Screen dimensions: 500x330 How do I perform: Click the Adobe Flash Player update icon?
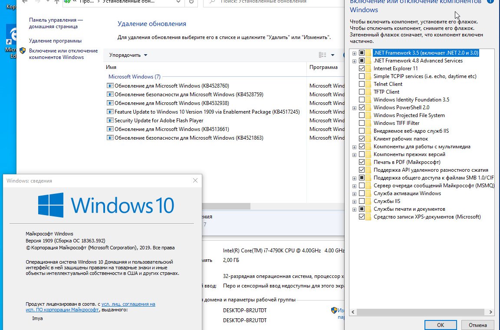(110, 121)
